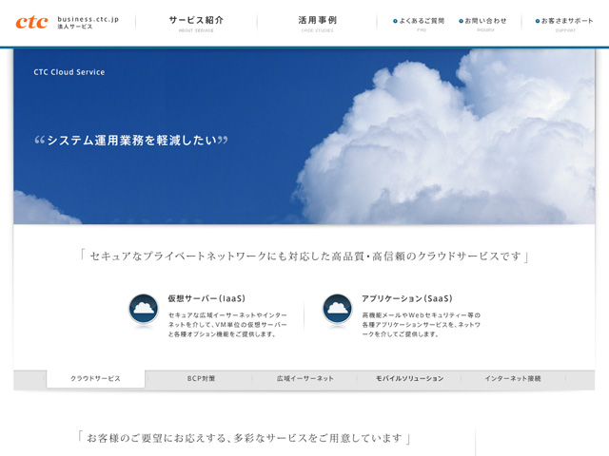The width and height of the screenshot is (609, 456).
Task: Click the blue bullet beside お客さまサポート
Action: pos(538,21)
